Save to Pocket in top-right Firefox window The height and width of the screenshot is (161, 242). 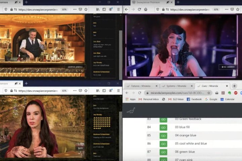(x=232, y=9)
